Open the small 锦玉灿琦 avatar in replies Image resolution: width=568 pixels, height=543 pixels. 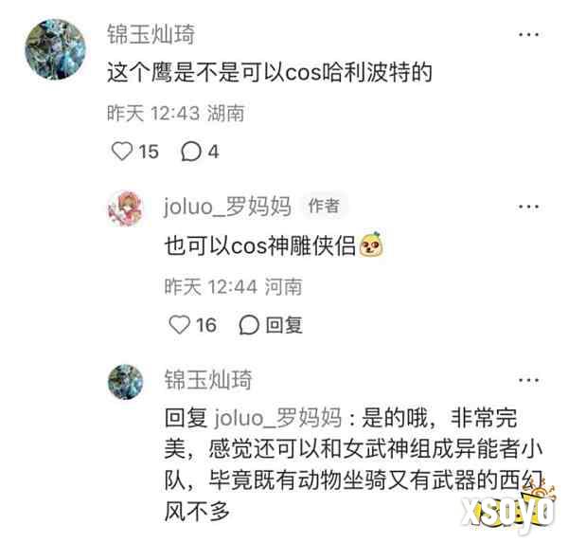(x=125, y=382)
